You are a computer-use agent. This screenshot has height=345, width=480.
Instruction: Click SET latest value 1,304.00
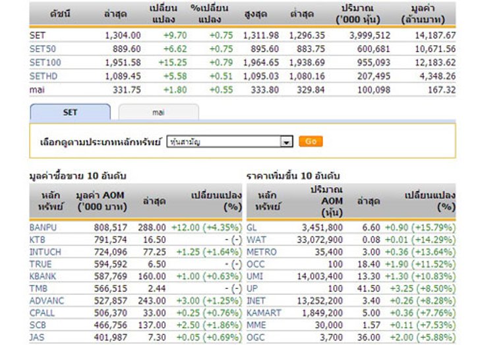[x=123, y=36]
